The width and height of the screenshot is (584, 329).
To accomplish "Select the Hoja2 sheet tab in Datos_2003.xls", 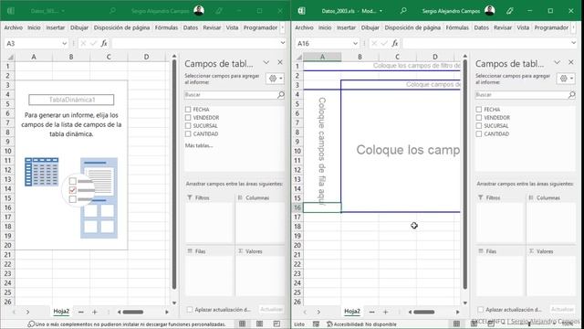I will 352,311.
